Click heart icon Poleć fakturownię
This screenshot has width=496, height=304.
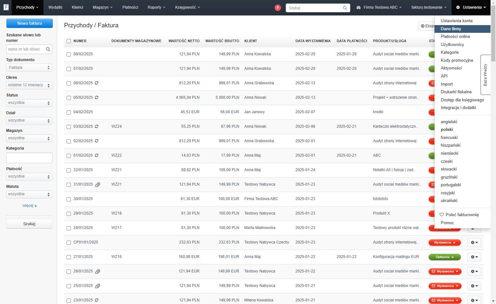(x=442, y=215)
